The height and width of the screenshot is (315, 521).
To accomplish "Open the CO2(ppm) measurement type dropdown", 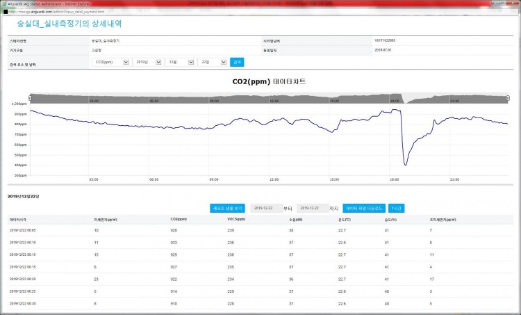I will (x=110, y=62).
